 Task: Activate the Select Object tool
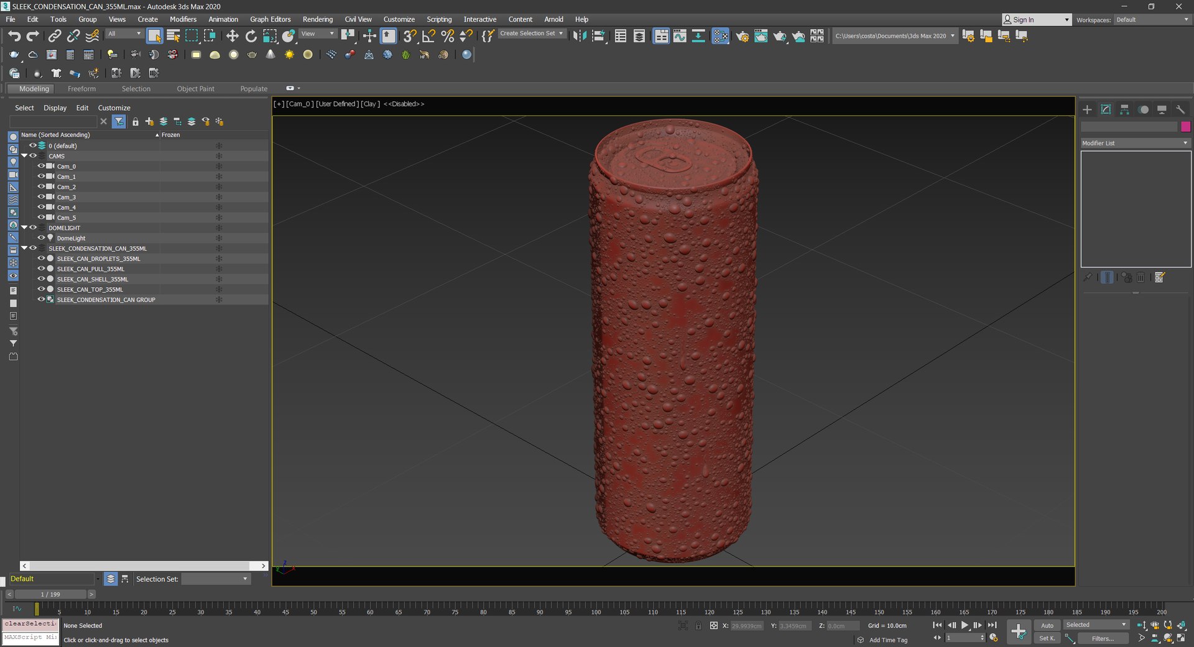(x=154, y=36)
